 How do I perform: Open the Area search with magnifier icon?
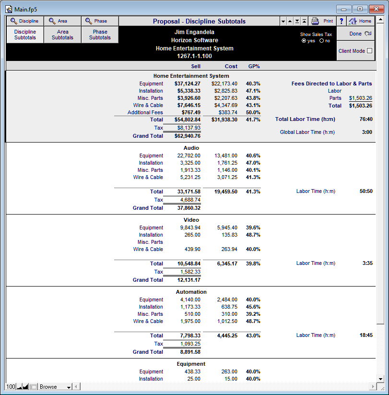coord(62,21)
